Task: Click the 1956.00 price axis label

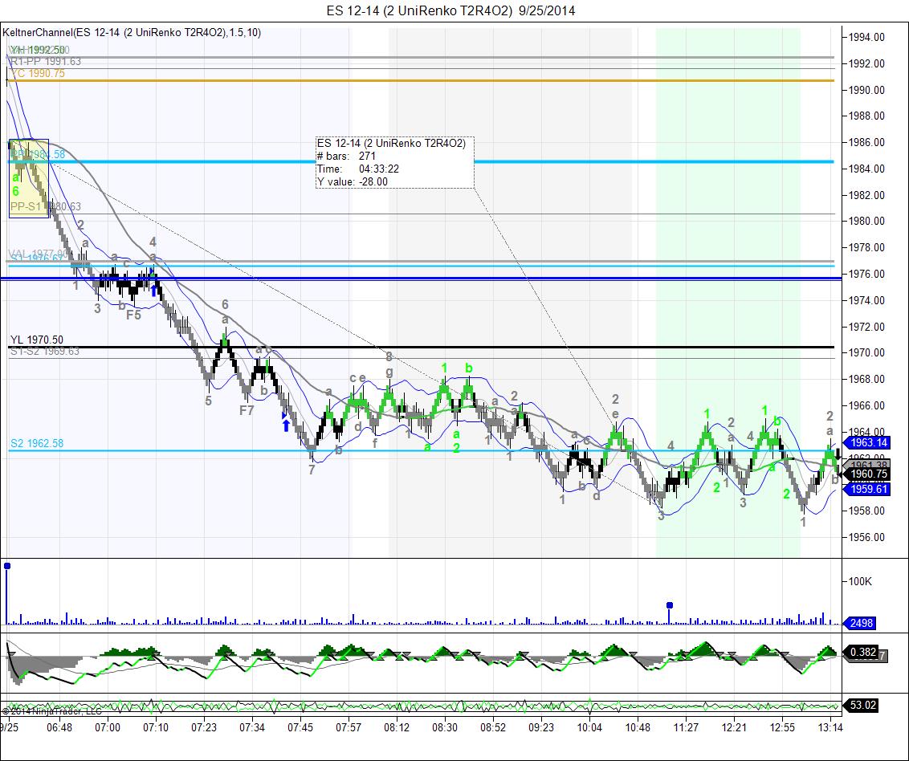Action: 866,537
